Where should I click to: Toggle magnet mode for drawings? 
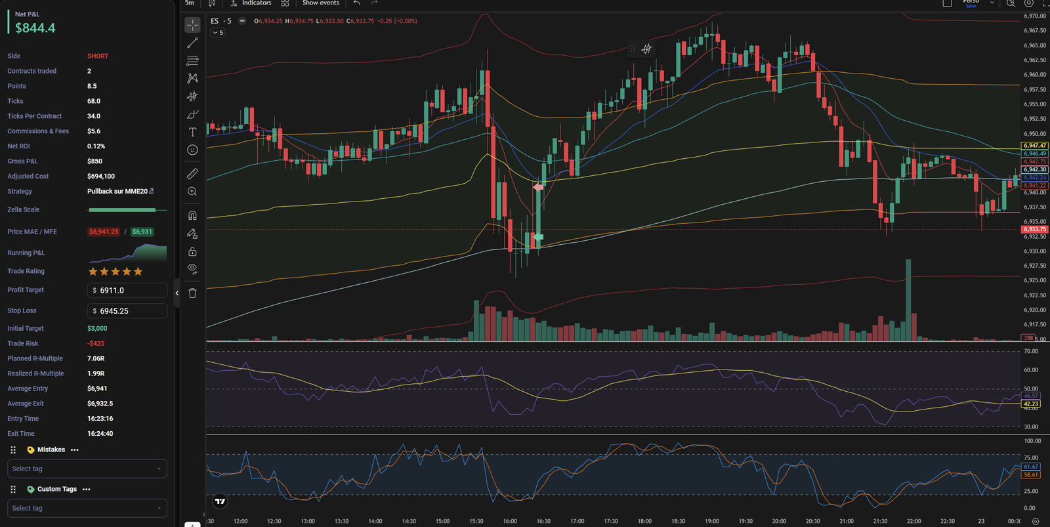[x=192, y=215]
